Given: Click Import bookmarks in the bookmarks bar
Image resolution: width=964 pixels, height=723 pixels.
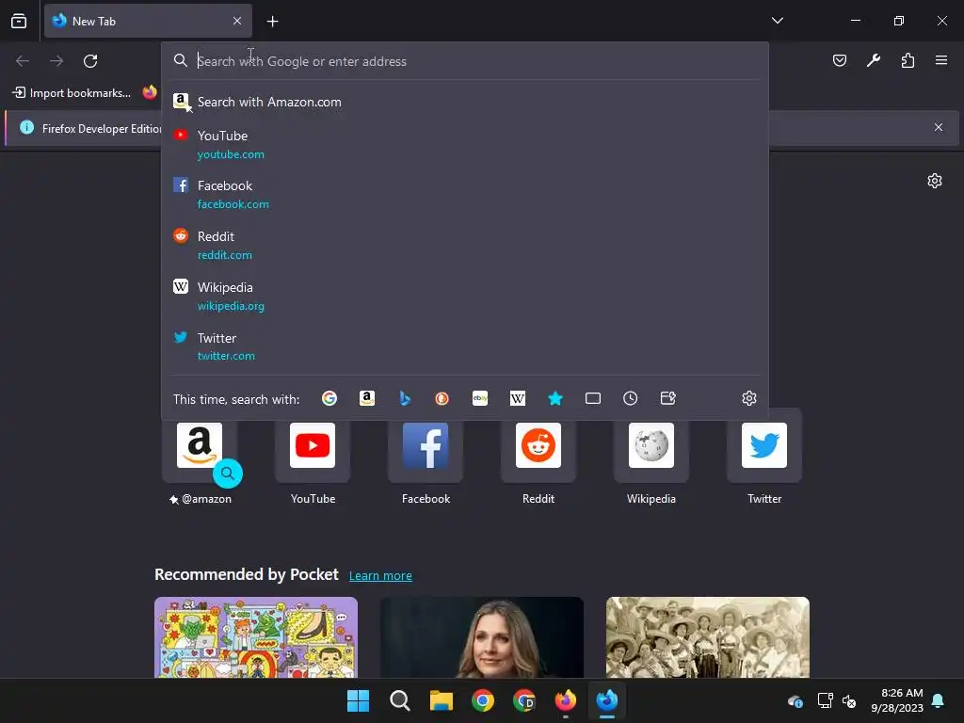Looking at the screenshot, I should pos(72,93).
